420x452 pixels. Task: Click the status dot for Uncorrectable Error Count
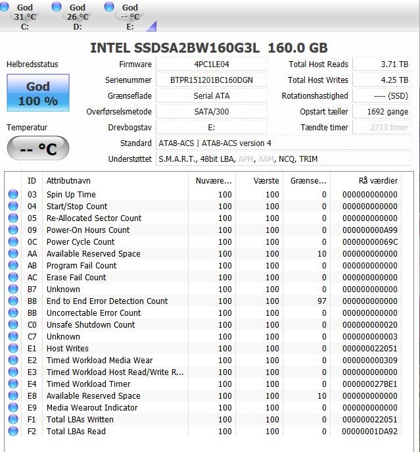13,313
